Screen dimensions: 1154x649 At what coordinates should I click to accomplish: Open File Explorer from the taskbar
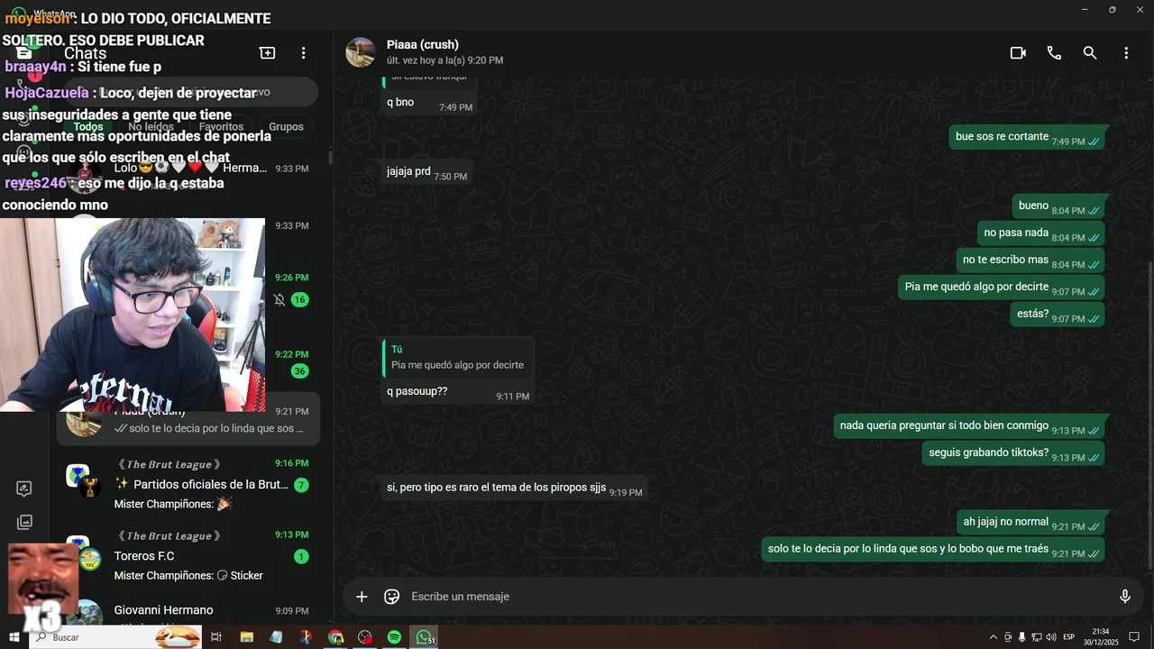(x=246, y=637)
